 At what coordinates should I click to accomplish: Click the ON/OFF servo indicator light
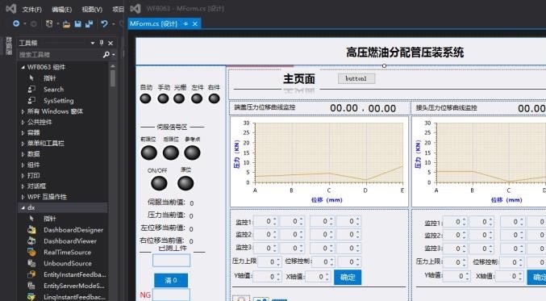click(159, 183)
